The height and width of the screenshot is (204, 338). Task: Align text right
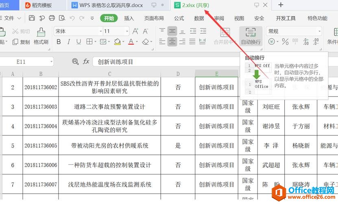[x=182, y=42]
